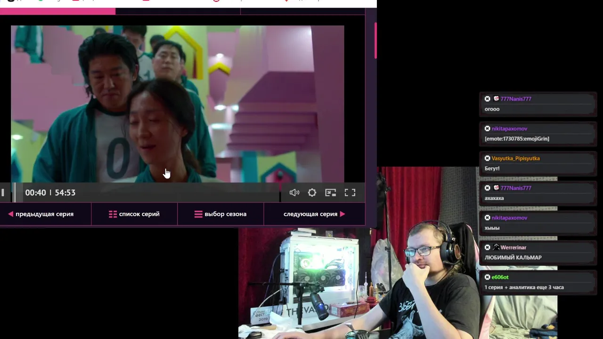This screenshot has height=339, width=603.
Task: Click the X icon on e606ot's message
Action: [x=488, y=277]
